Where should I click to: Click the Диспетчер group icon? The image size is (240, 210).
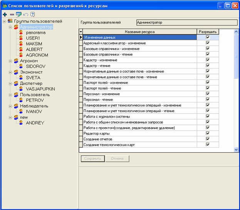16,83
